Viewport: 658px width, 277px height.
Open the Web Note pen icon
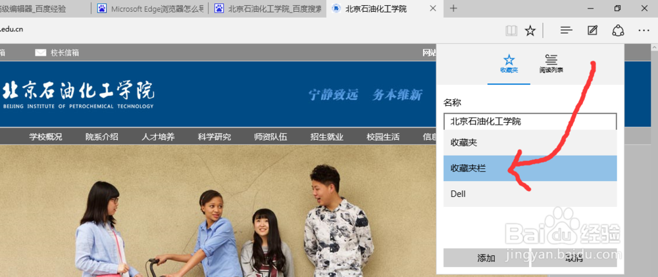click(592, 31)
